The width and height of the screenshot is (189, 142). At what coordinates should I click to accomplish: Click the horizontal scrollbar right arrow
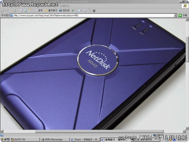click(x=184, y=131)
